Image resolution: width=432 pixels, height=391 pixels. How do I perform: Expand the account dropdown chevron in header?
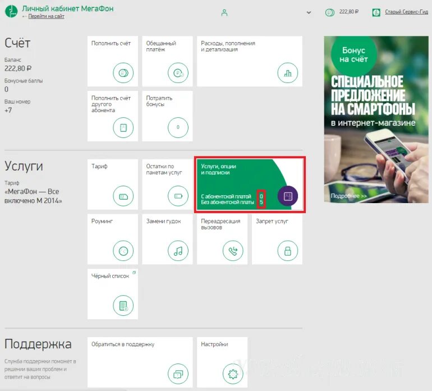tap(309, 12)
